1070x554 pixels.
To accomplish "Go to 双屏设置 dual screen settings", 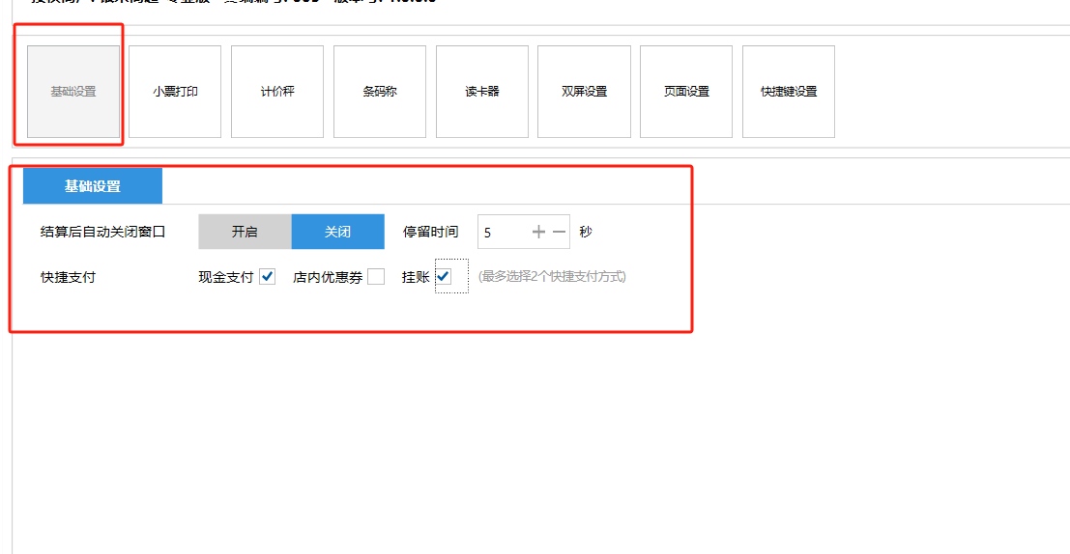I will pyautogui.click(x=584, y=92).
